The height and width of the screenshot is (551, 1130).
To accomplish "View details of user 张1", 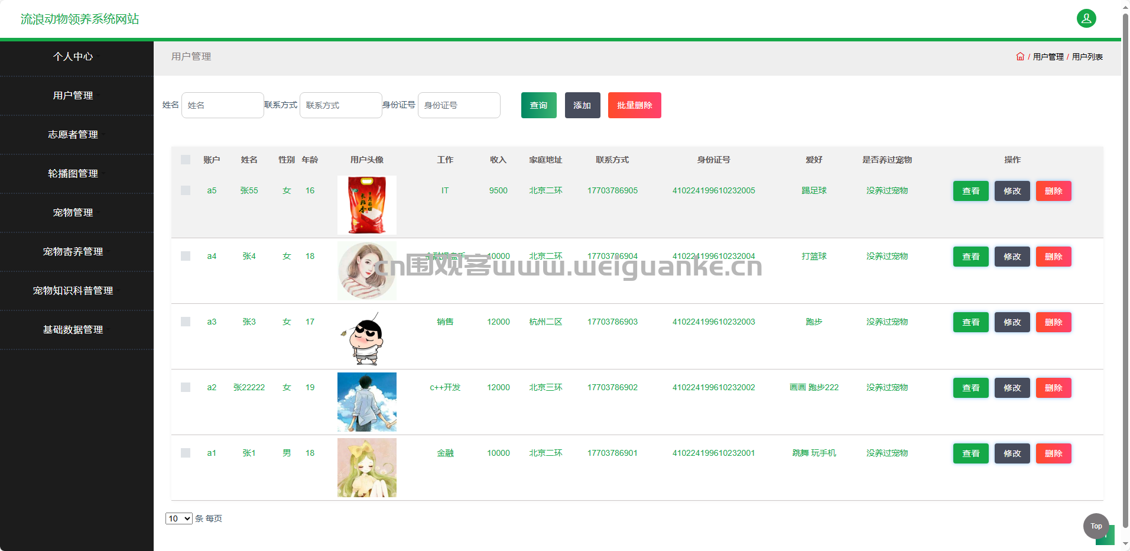I will click(971, 453).
